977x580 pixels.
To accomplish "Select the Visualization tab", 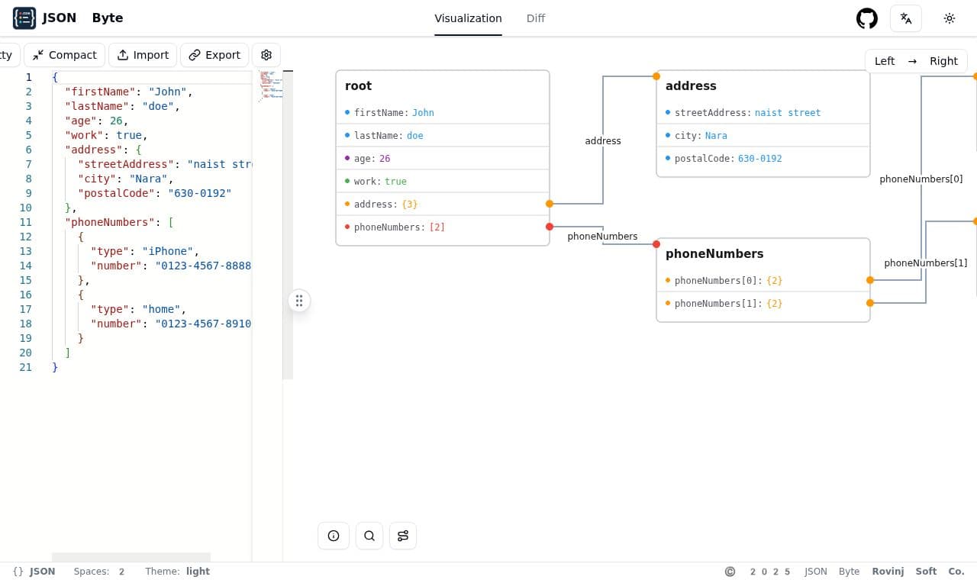I will (468, 18).
